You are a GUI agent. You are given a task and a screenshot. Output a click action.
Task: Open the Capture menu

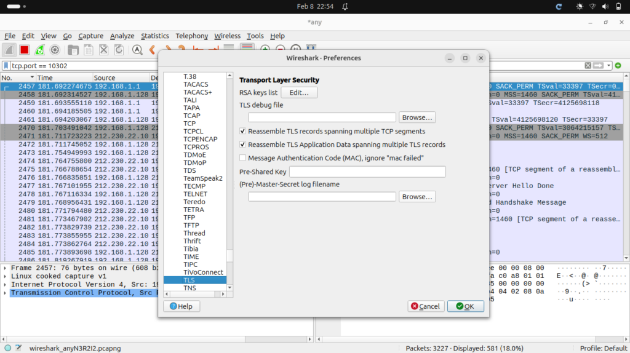(x=90, y=36)
